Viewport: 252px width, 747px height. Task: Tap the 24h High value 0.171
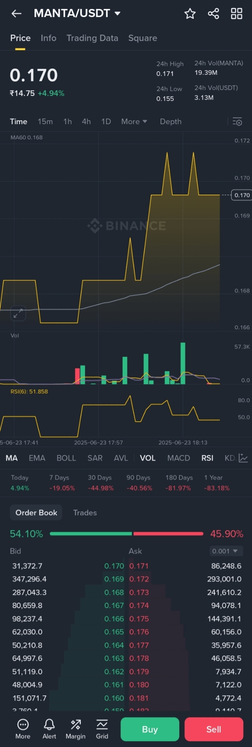(x=165, y=74)
